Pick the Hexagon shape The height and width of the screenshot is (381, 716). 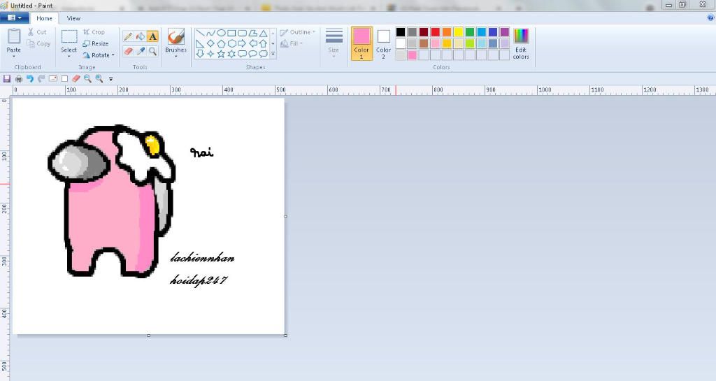[x=231, y=44]
